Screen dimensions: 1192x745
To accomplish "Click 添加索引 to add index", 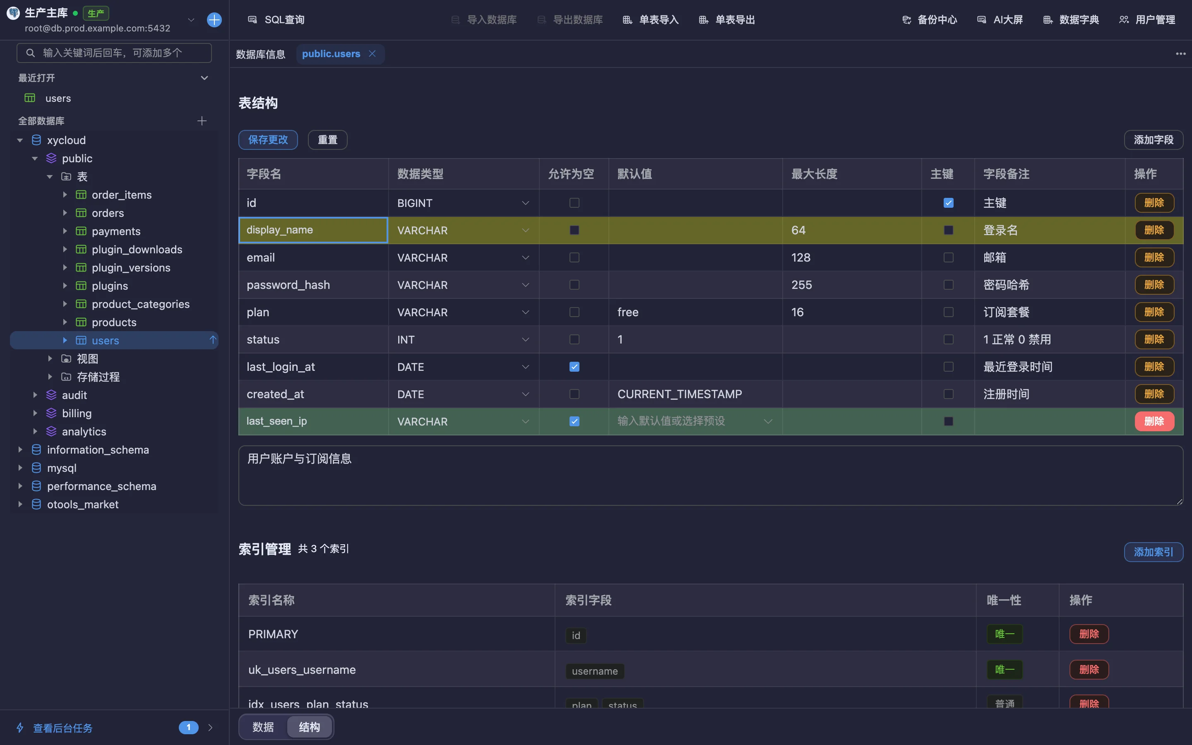I will point(1154,552).
